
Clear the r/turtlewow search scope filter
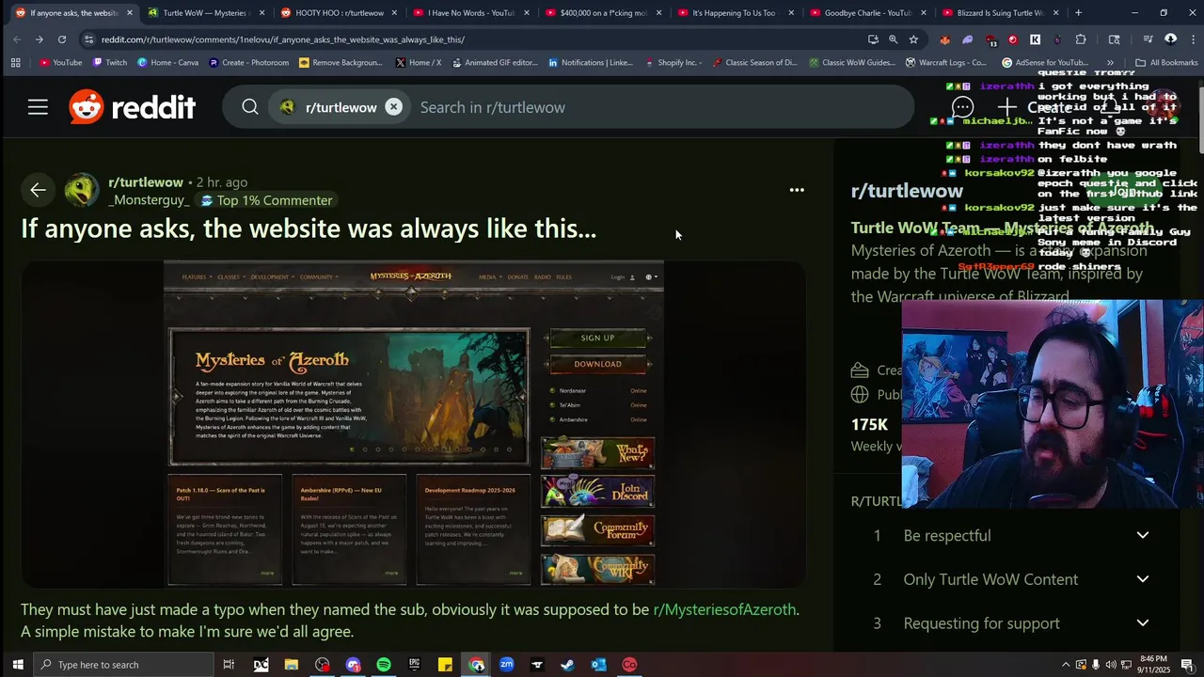coord(393,107)
